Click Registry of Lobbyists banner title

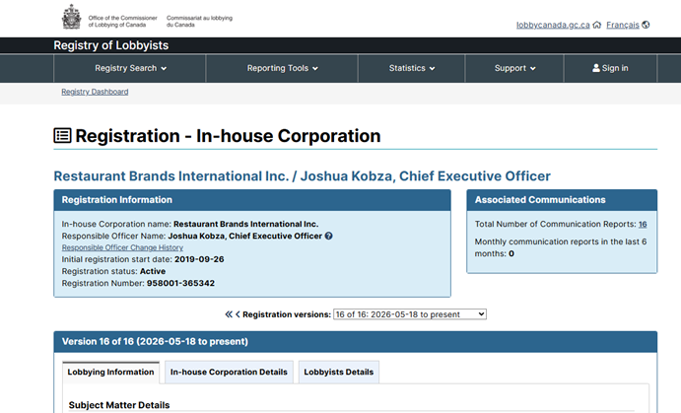[111, 45]
